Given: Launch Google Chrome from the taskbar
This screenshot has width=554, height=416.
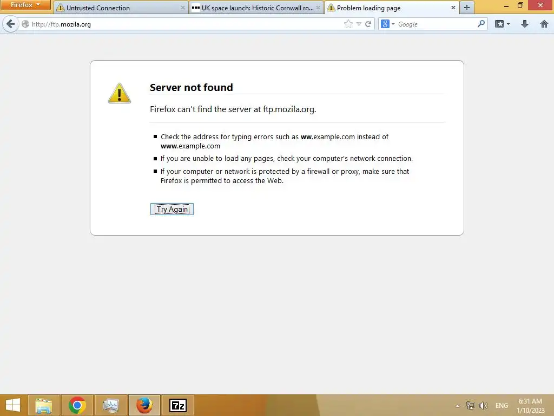Looking at the screenshot, I should (x=77, y=405).
